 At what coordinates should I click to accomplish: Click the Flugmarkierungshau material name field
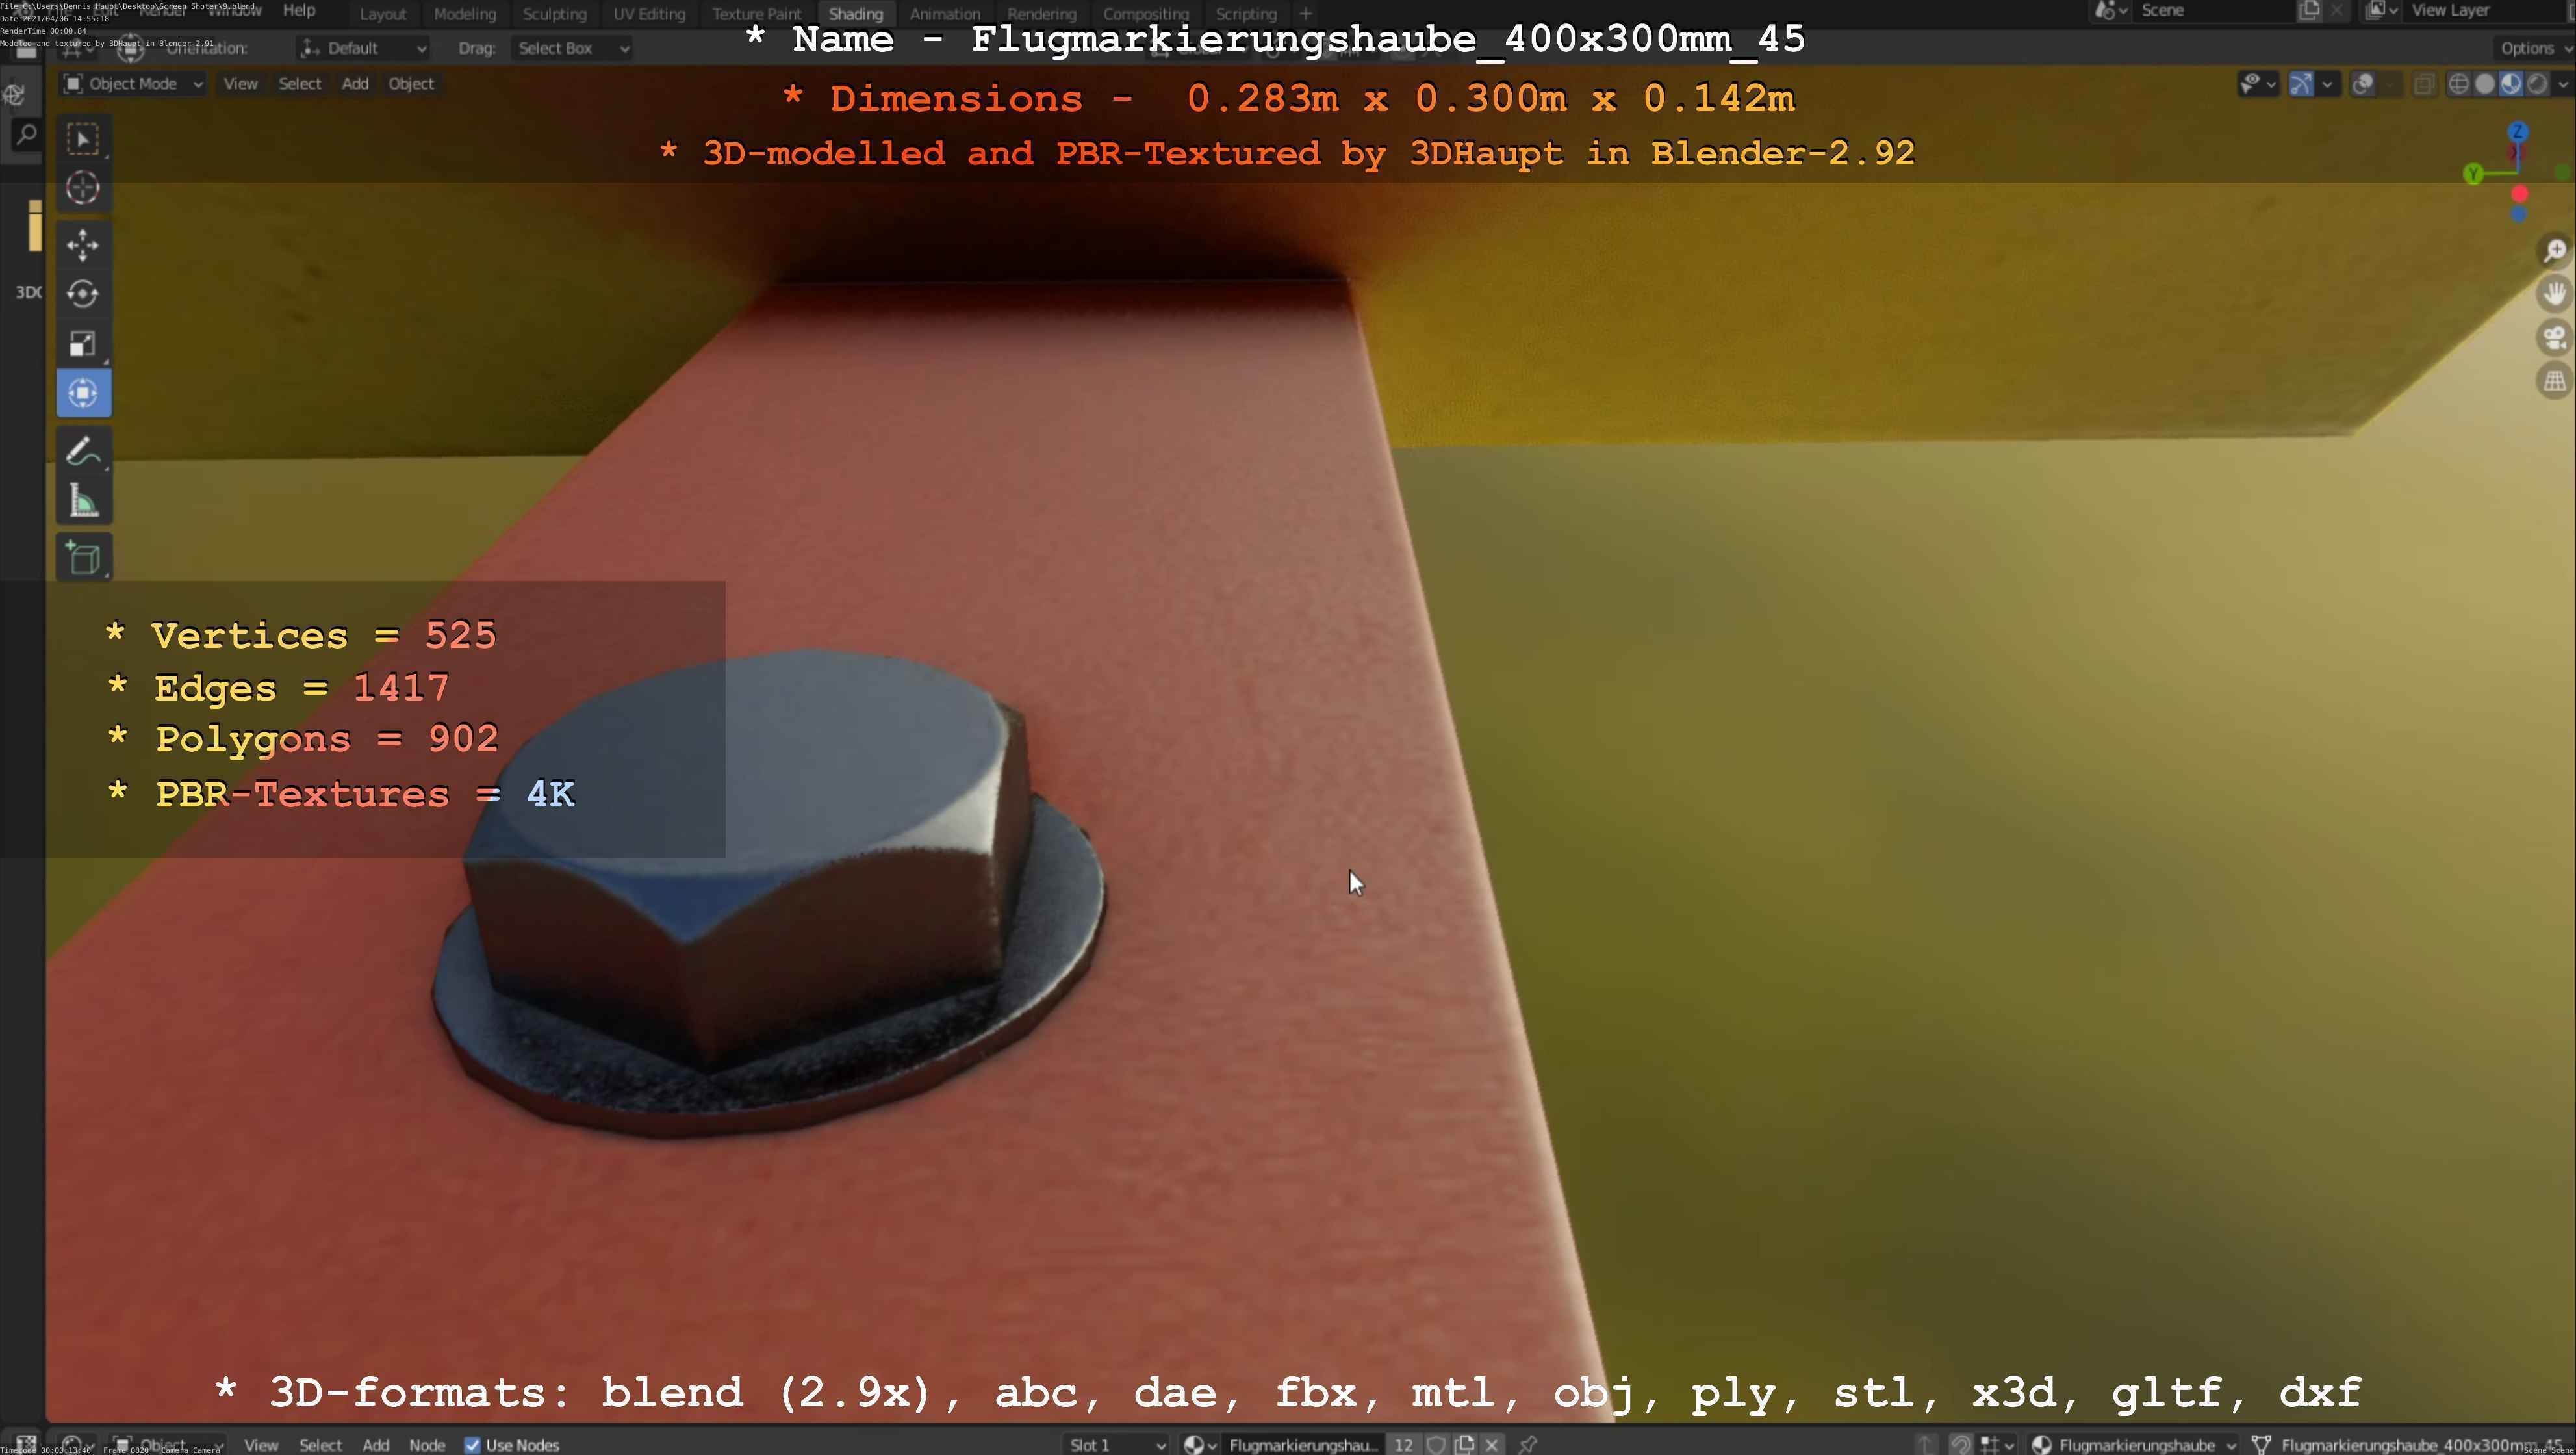(x=1302, y=1445)
